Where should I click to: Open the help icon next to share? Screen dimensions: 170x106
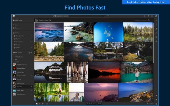pyautogui.click(x=152, y=16)
